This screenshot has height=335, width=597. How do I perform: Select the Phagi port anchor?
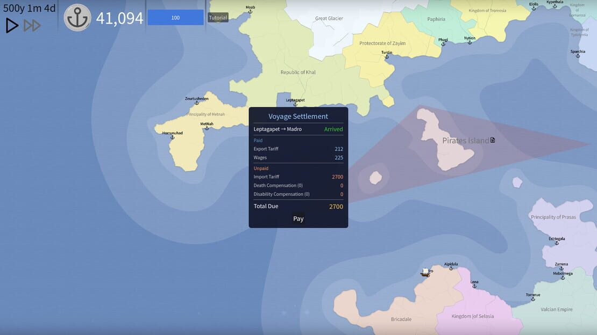point(443,44)
